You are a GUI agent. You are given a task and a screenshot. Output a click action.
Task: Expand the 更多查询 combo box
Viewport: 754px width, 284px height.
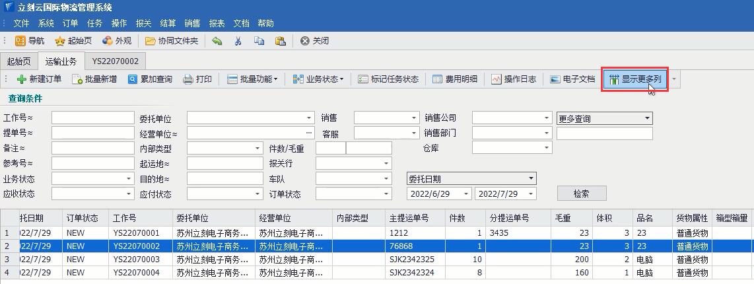[646, 119]
